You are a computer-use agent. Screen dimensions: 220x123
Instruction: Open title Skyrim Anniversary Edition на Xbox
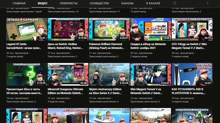[105, 91]
